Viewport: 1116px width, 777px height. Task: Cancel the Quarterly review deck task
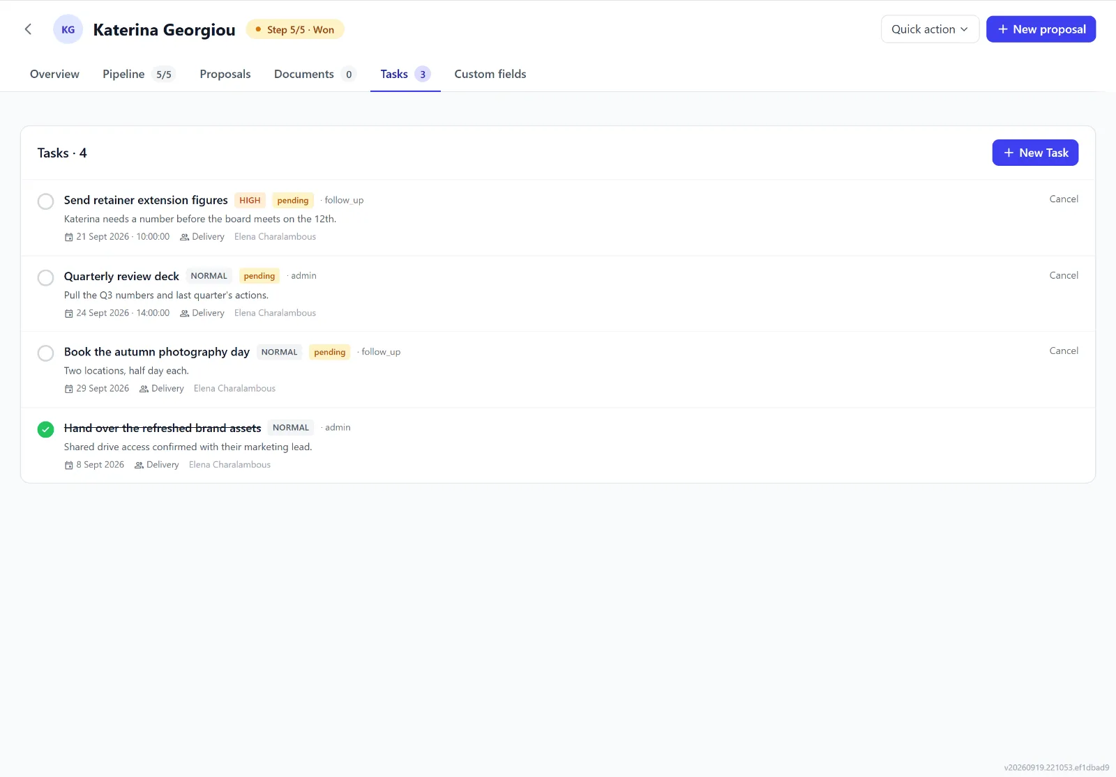click(1064, 276)
